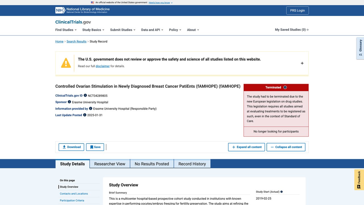Click the sponsor name Erasme University Hospital
The image size is (364, 205).
pyautogui.click(x=90, y=102)
